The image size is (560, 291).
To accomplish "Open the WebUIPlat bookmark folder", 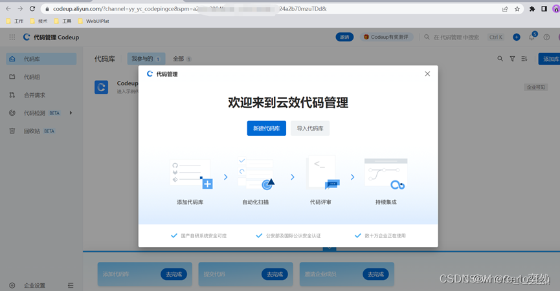I will [94, 21].
